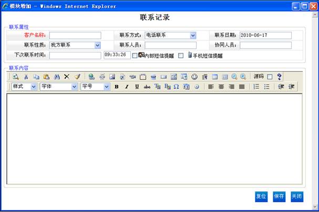
Task: Click the insert hyperlink globe icon
Action: [x=91, y=77]
